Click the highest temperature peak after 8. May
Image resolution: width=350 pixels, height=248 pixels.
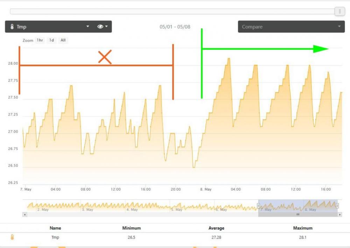[x=229, y=59]
